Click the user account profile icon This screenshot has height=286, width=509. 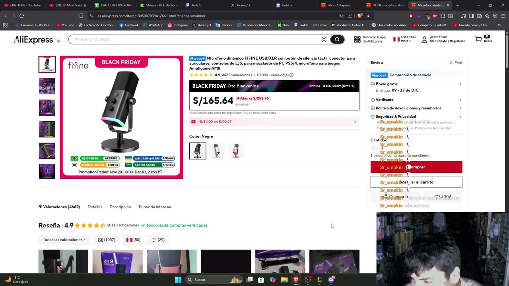424,39
